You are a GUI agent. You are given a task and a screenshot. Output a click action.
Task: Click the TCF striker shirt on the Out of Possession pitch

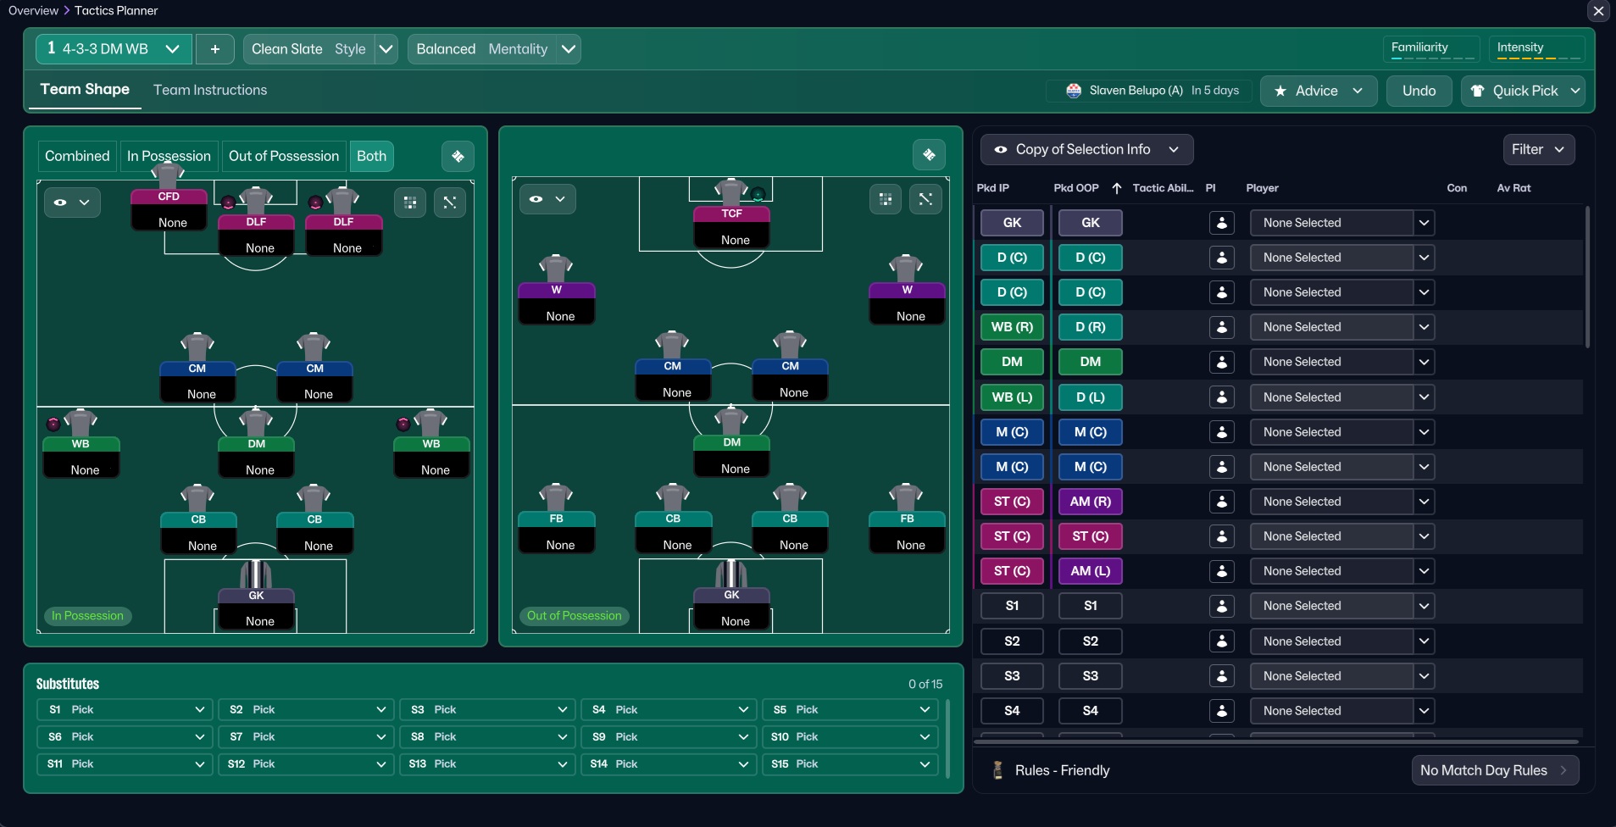730,191
